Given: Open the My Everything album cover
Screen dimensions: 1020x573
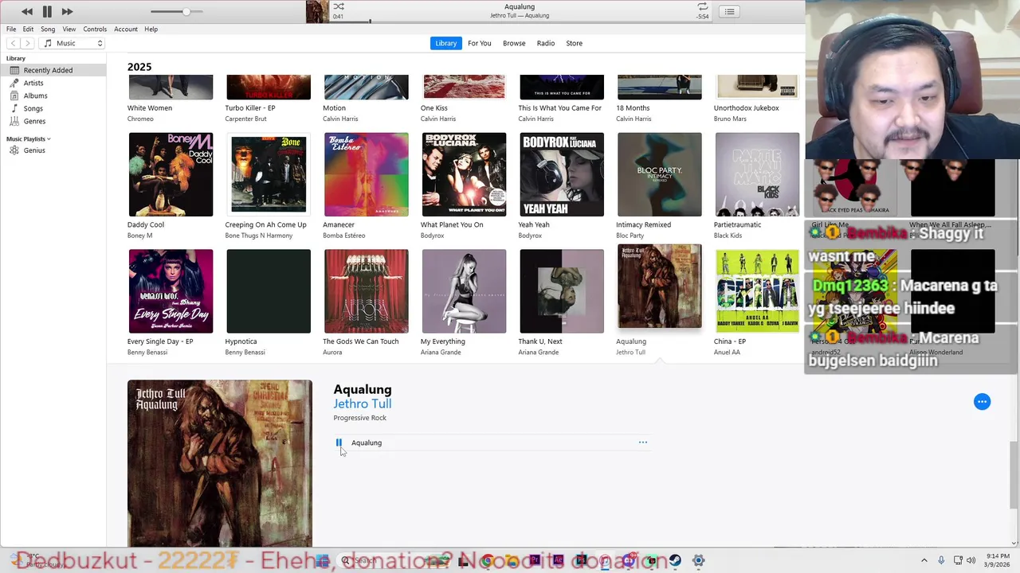Looking at the screenshot, I should point(464,291).
